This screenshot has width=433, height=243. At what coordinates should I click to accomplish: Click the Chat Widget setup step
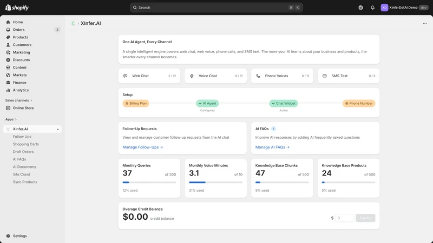284,103
